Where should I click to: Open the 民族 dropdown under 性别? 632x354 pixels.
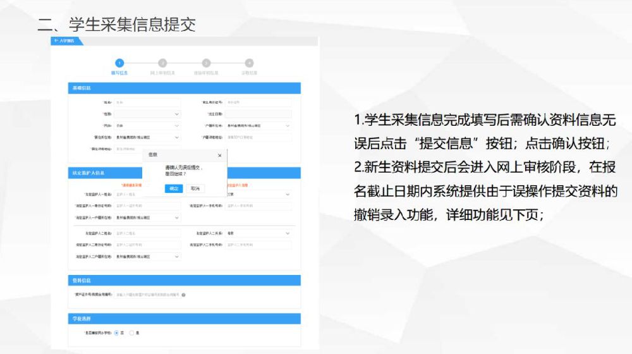(147, 126)
